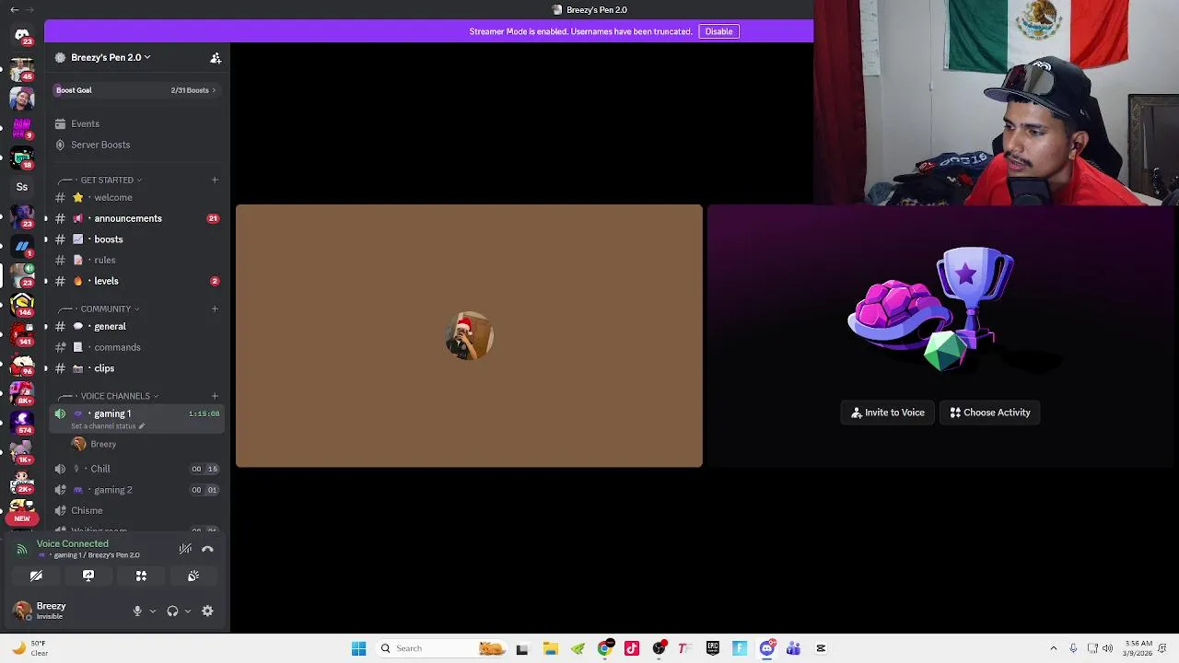1179x663 pixels.
Task: Click Invite to Voice button
Action: pos(888,413)
